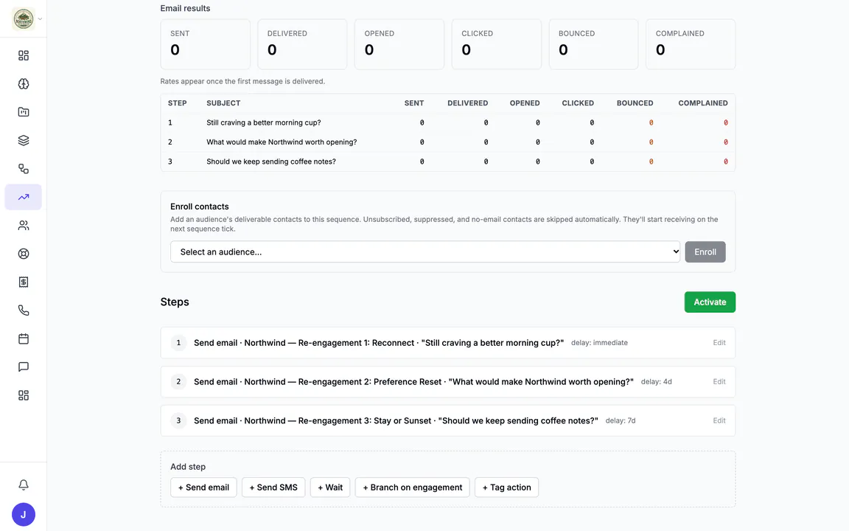Open the bottom apps grid icon in sidebar

coord(24,395)
